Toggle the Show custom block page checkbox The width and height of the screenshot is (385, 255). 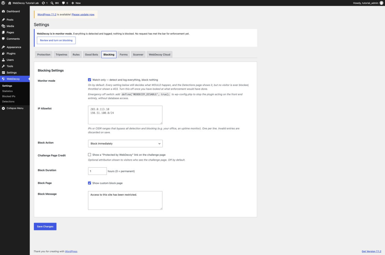(x=89, y=183)
